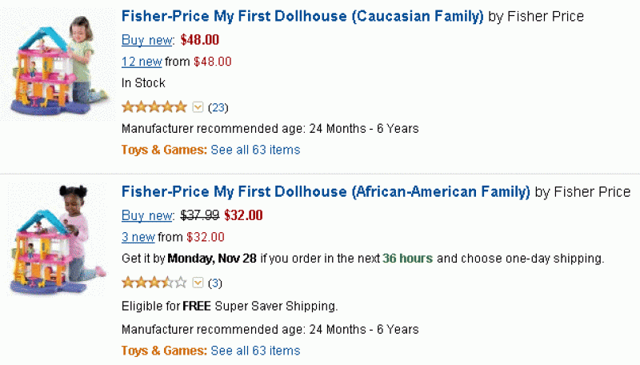Click Buy new for the $48.00 dollhouse
The image size is (640, 365).
(147, 39)
